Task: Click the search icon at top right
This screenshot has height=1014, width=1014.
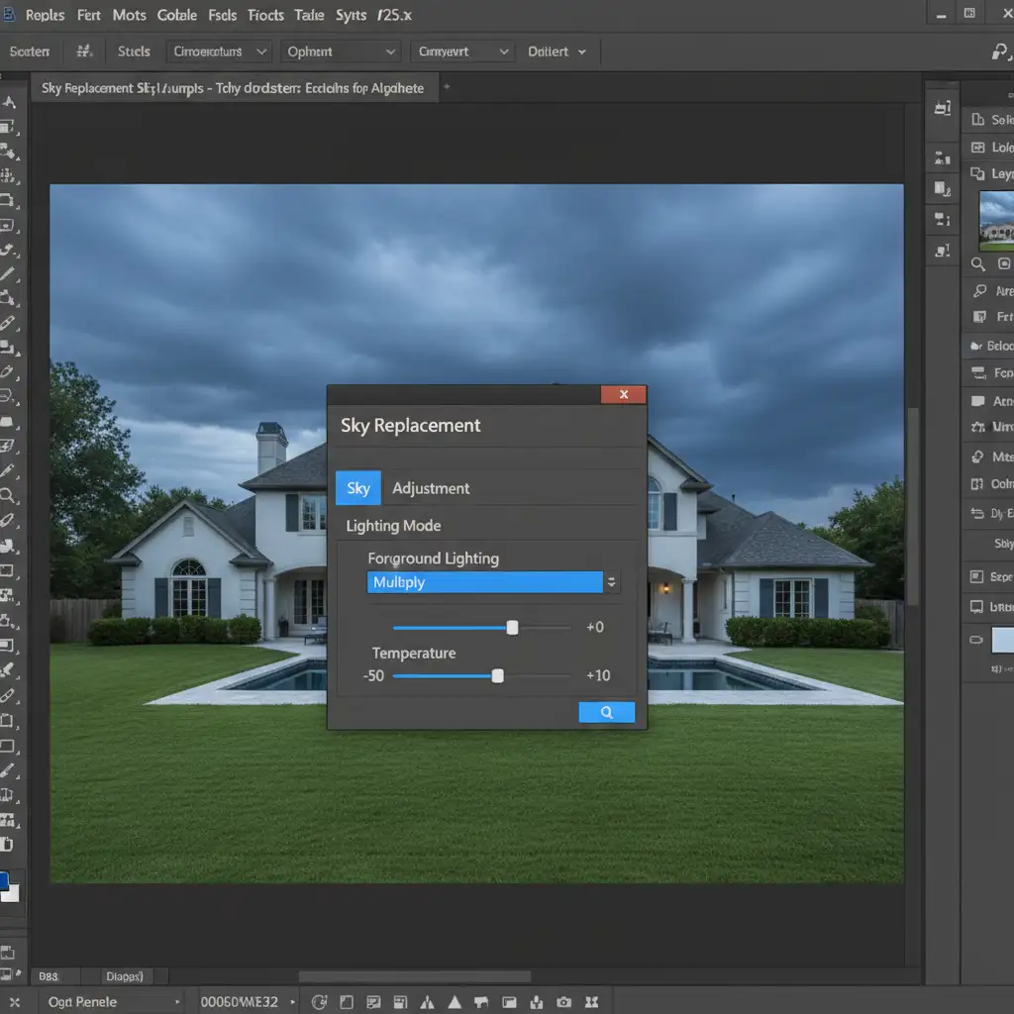Action: tap(1001, 51)
